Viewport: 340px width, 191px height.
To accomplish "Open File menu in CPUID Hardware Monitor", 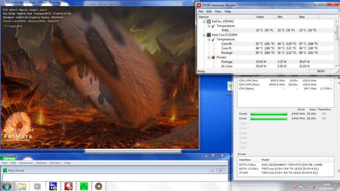I will 201,11.
